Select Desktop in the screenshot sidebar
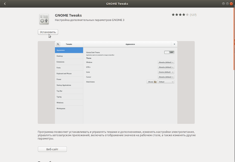 click(69, 56)
